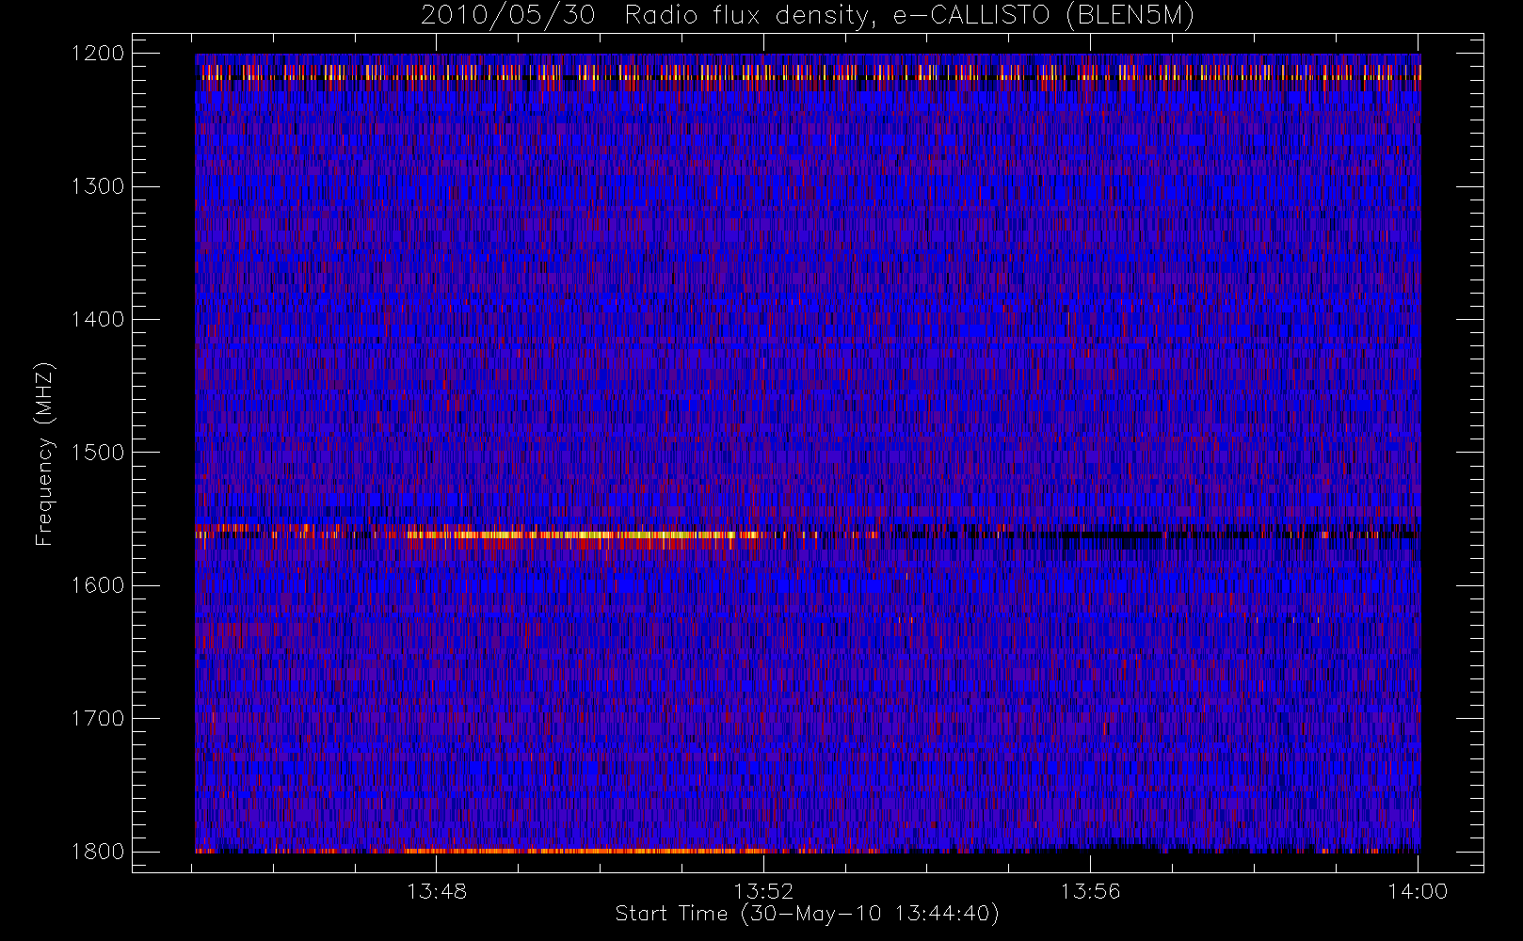The width and height of the screenshot is (1523, 941).
Task: Click the yellow striped band near 1210 MHz
Action: 808,72
